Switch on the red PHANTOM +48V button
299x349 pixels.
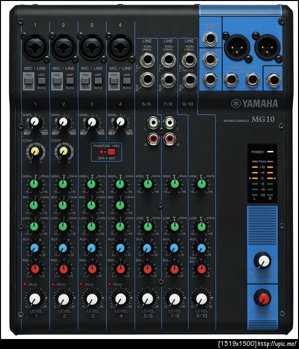(x=111, y=152)
